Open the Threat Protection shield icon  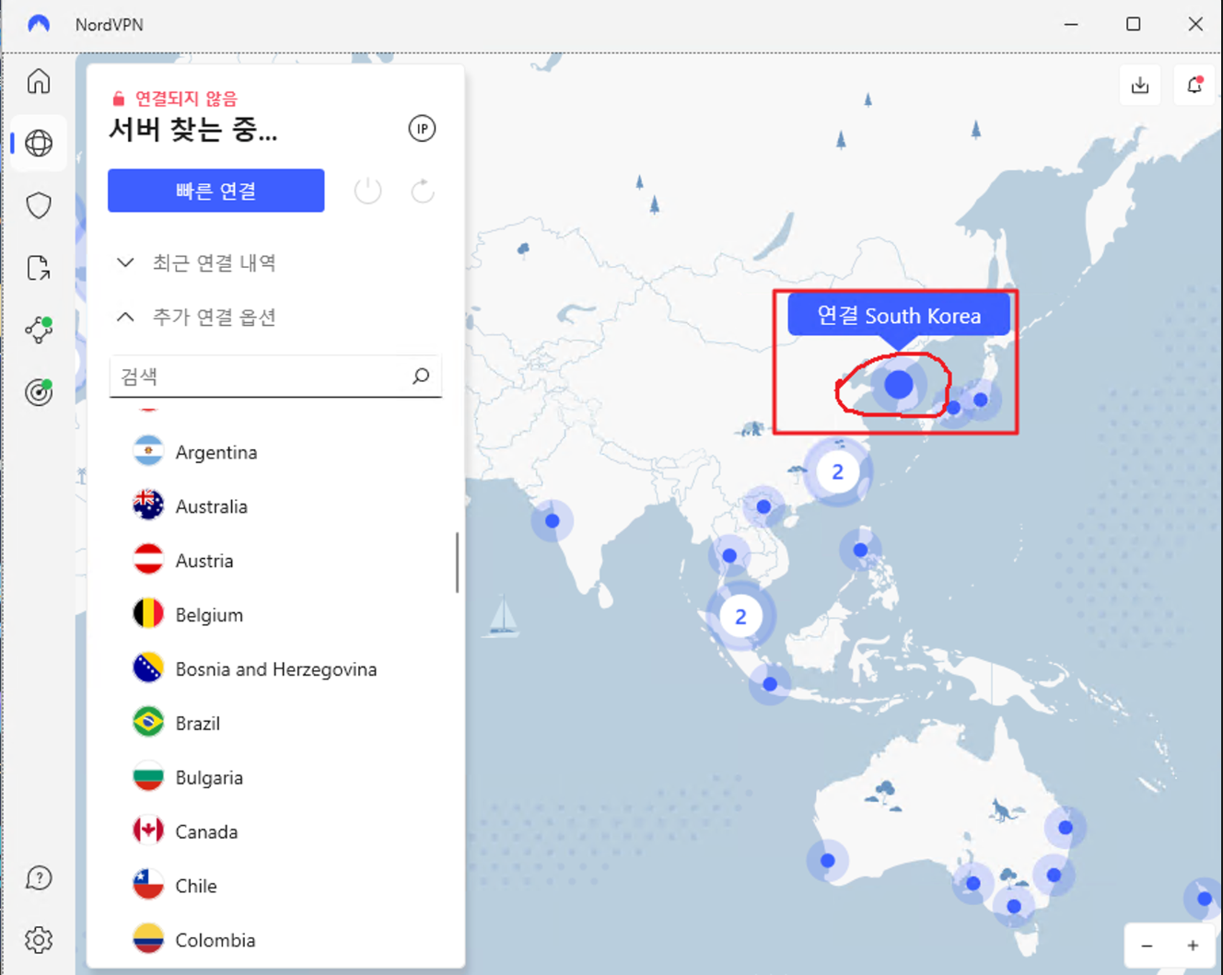39,204
